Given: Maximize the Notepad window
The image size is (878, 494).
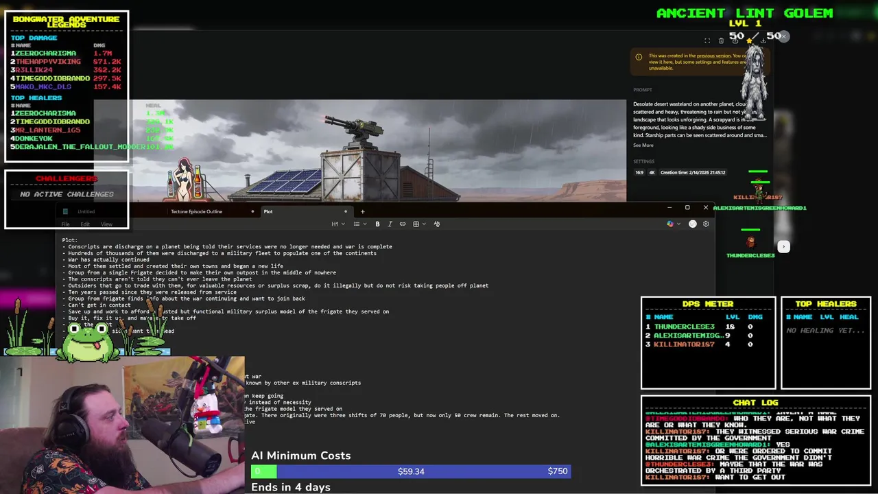Looking at the screenshot, I should pyautogui.click(x=687, y=207).
